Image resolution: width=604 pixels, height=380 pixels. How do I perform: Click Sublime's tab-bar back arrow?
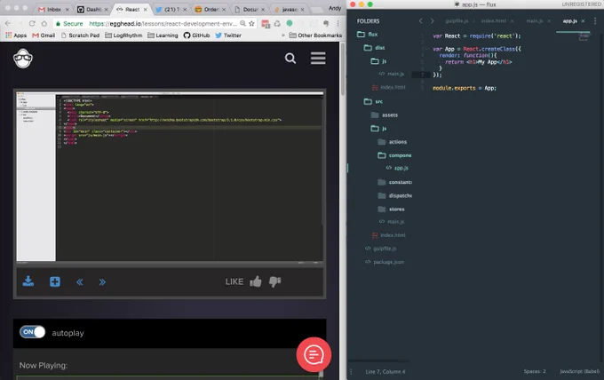tap(421, 20)
